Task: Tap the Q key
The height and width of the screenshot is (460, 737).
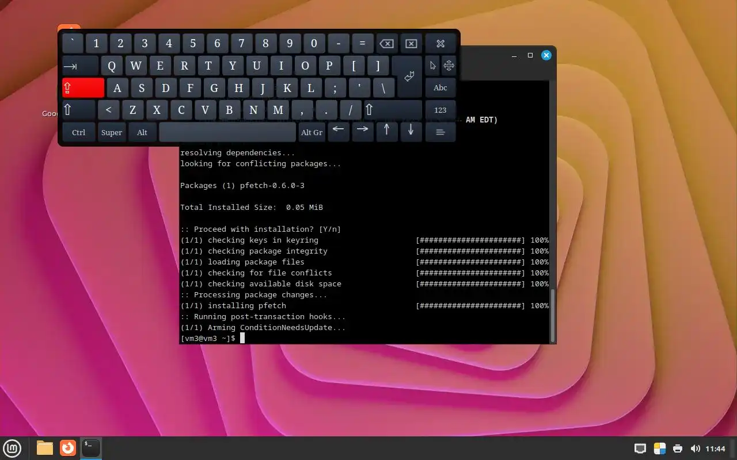Action: 112,66
